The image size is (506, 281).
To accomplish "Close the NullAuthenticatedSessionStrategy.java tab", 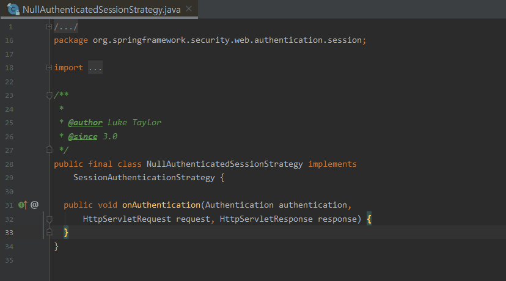I will click(x=188, y=9).
